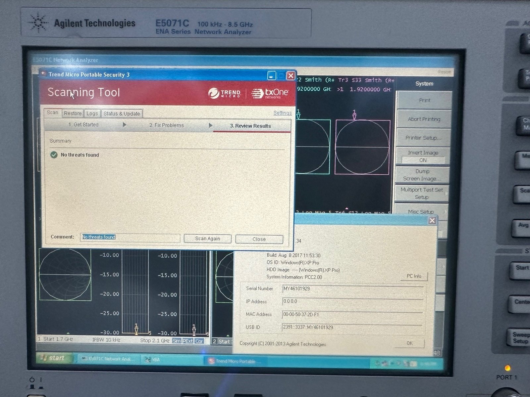Click the PC Info button
This screenshot has width=530, height=397.
tap(414, 276)
